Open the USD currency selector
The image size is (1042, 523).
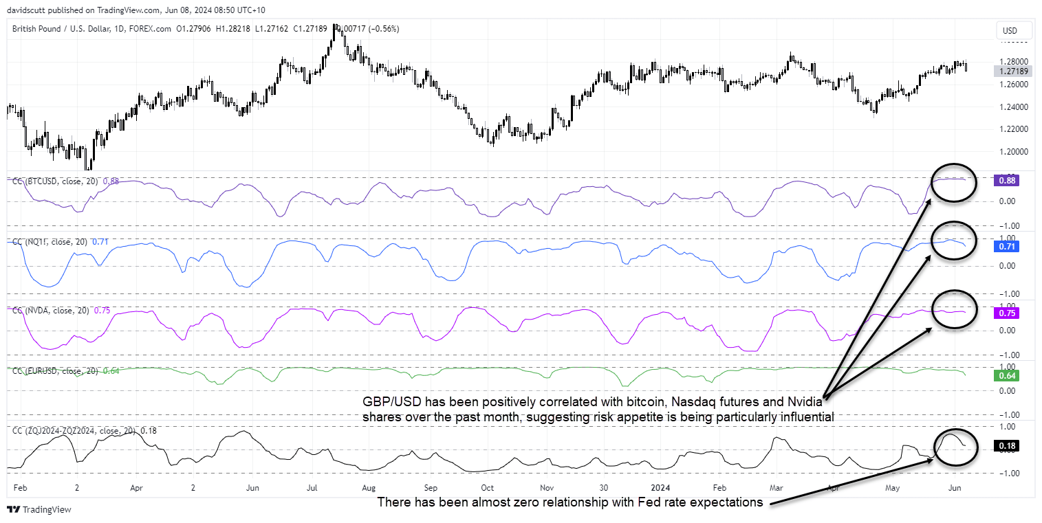click(x=1014, y=31)
